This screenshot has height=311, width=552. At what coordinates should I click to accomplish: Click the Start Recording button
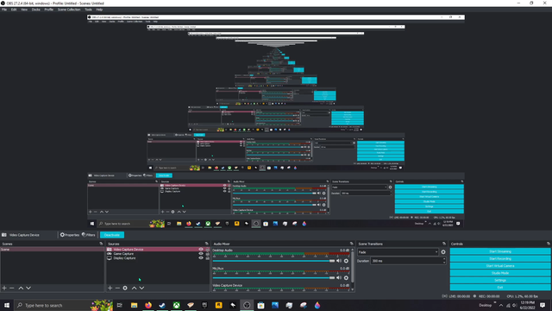(500, 259)
